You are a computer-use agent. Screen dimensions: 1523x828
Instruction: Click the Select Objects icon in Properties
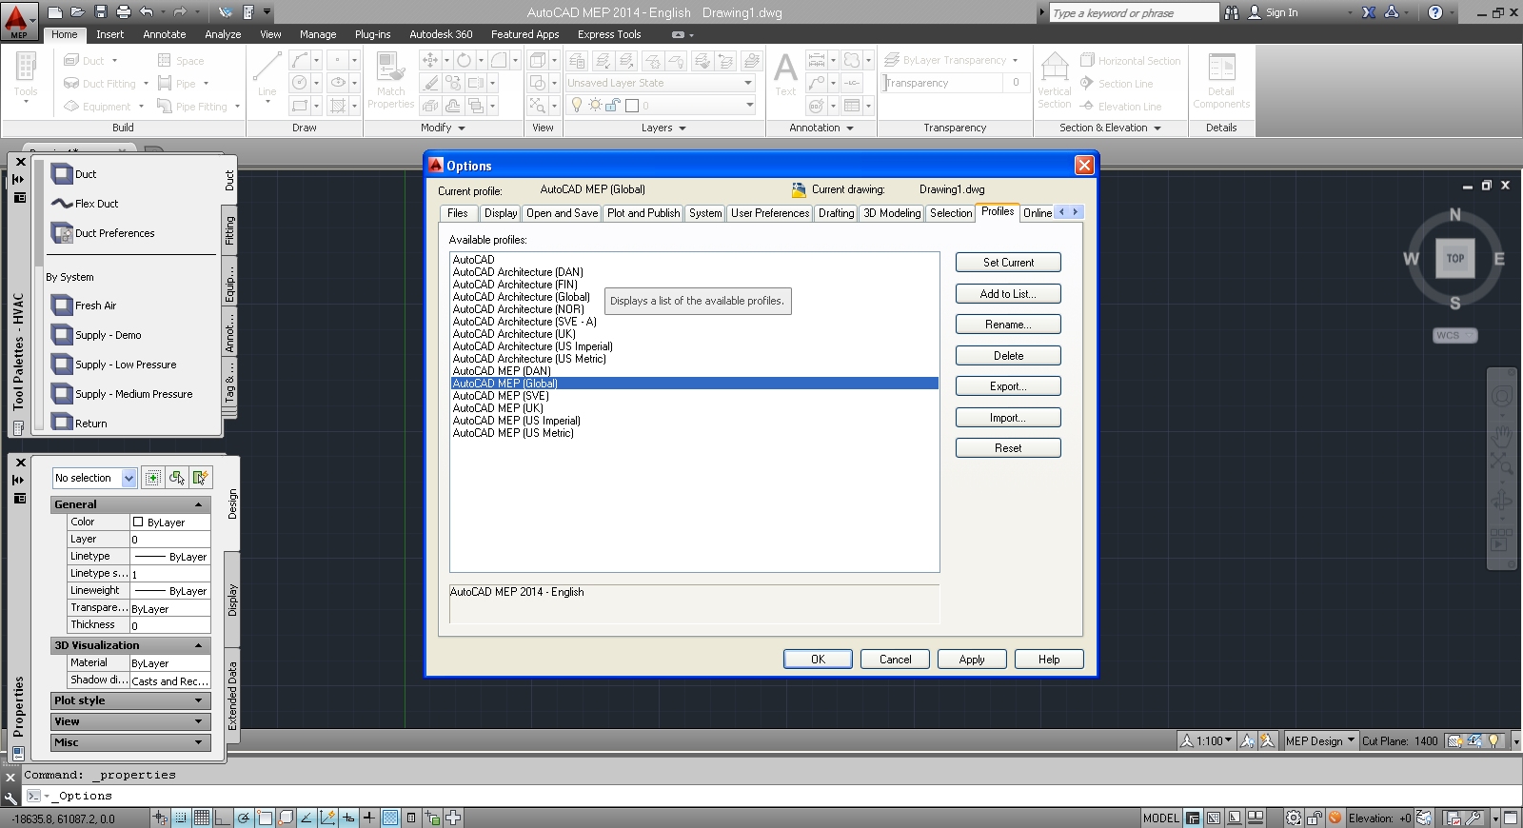coord(177,478)
